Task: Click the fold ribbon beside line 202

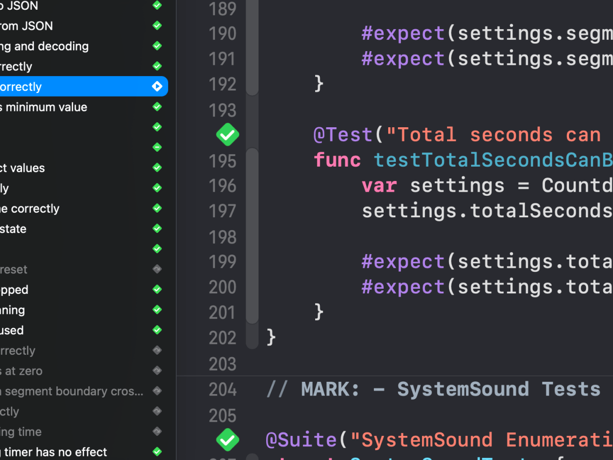Action: pos(252,337)
